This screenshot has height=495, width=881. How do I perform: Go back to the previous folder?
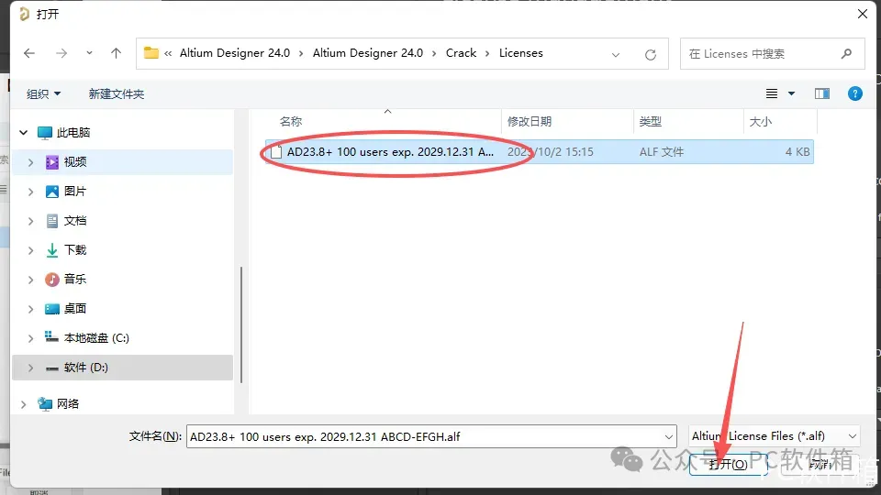[29, 53]
